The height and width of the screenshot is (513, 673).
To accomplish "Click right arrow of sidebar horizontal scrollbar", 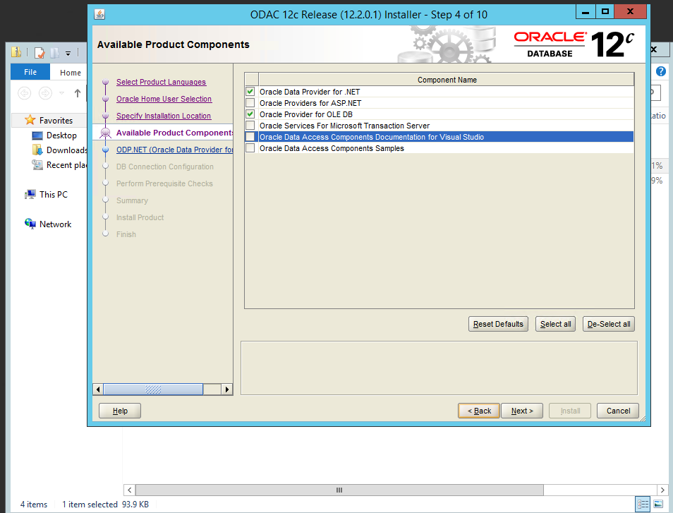I will pos(227,390).
